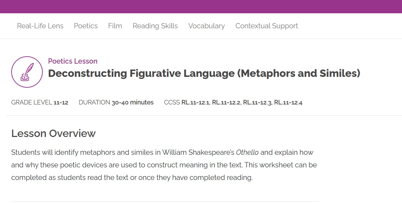Click the Deconstructing Figurative Language title

[204, 74]
